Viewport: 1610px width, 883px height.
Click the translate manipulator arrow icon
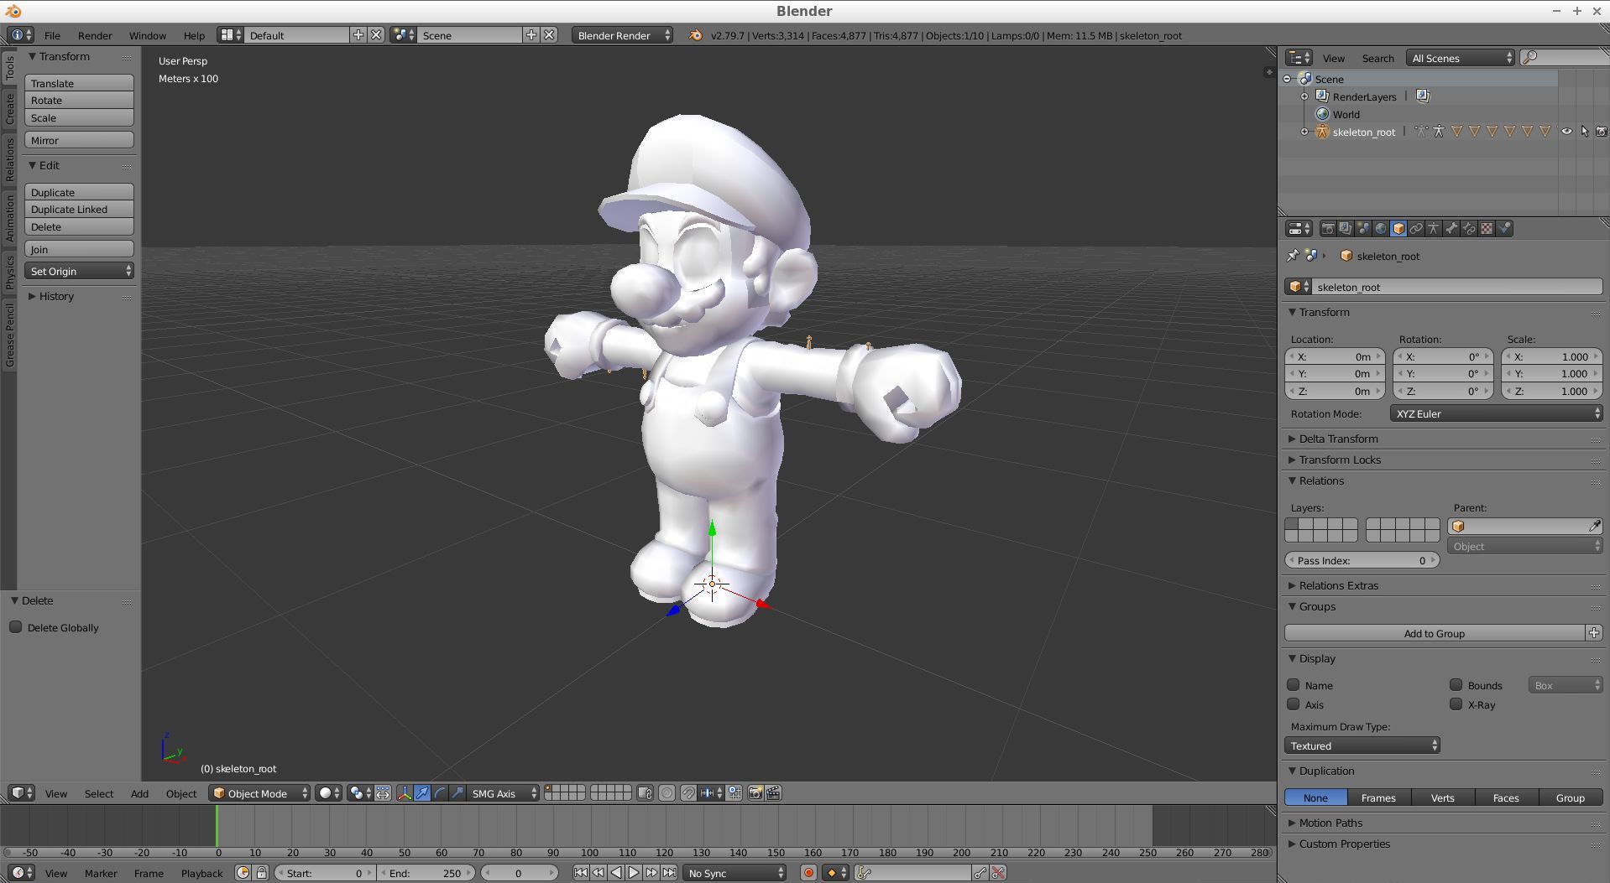pyautogui.click(x=422, y=792)
